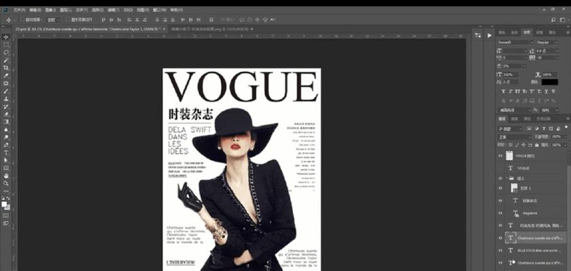Open the Regular font style dropdown
The image size is (571, 271).
(x=547, y=42)
